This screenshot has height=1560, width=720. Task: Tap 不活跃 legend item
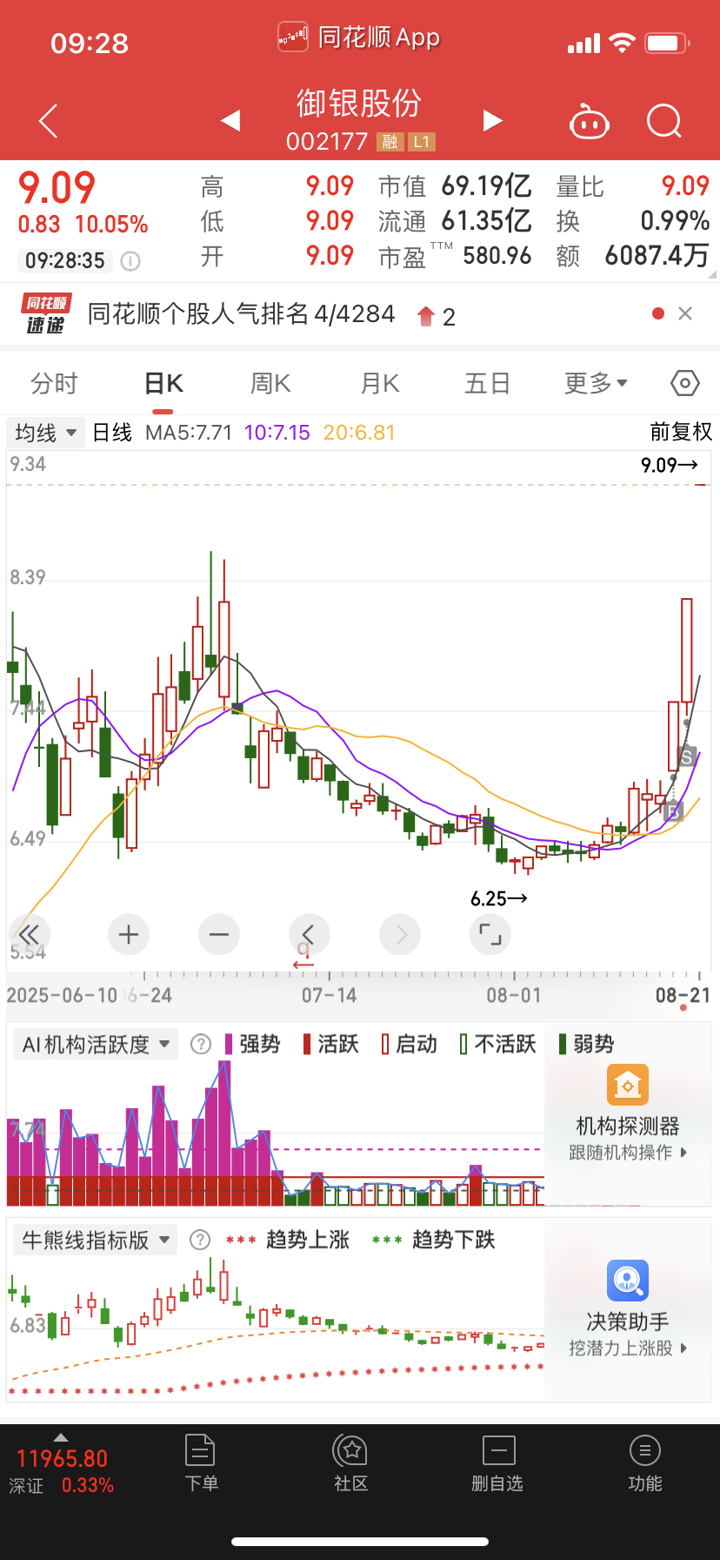tap(498, 1044)
